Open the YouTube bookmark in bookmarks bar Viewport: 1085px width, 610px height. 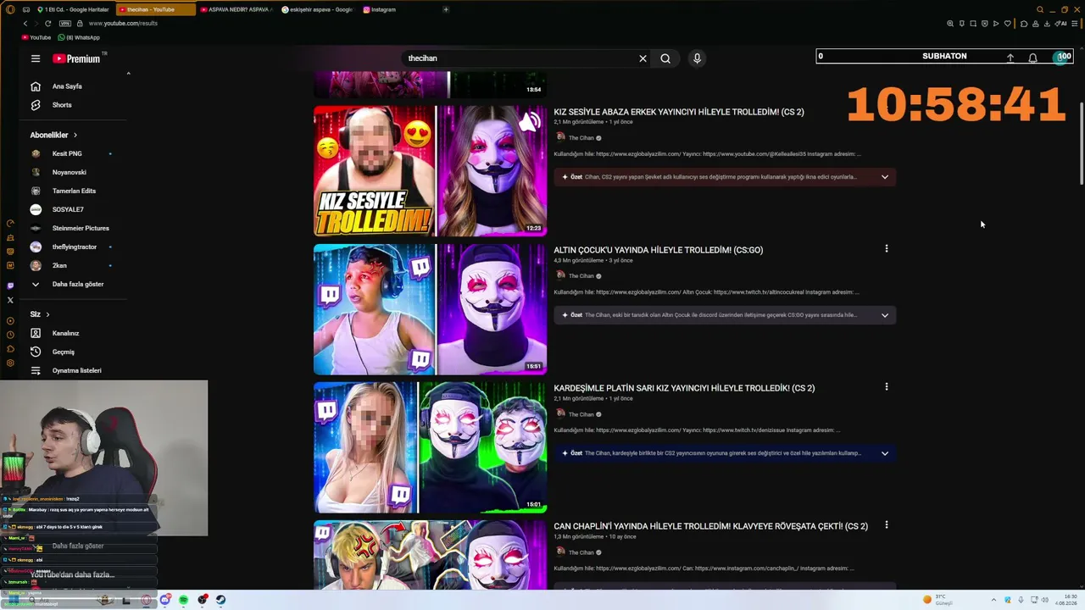pyautogui.click(x=37, y=38)
